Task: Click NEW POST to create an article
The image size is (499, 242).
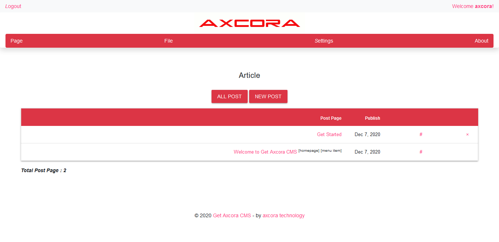Action: point(268,96)
